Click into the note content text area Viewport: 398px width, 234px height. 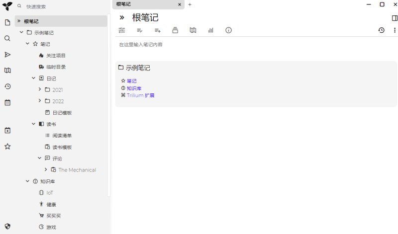click(256, 45)
